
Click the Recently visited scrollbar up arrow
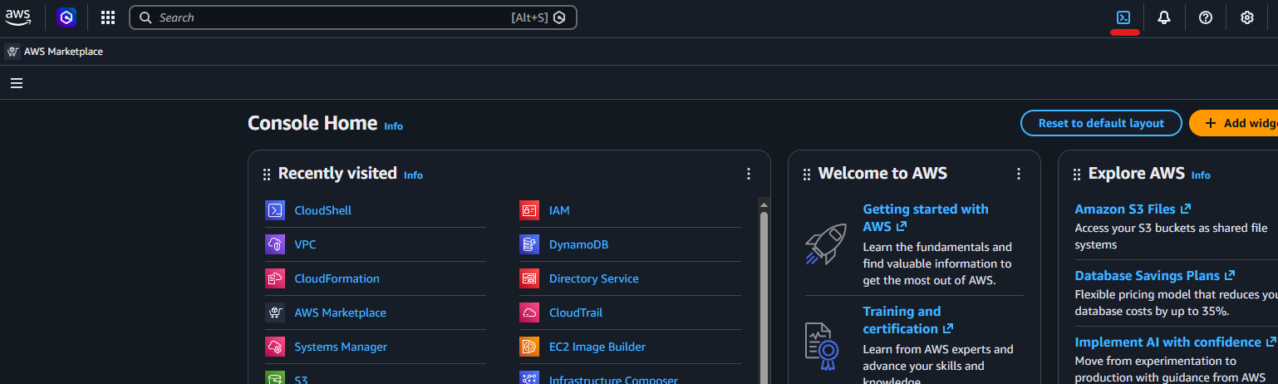coord(764,204)
